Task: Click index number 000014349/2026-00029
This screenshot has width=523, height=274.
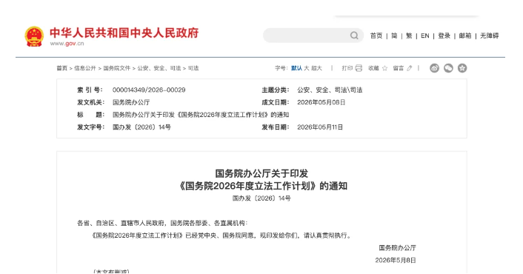Action: [149, 90]
